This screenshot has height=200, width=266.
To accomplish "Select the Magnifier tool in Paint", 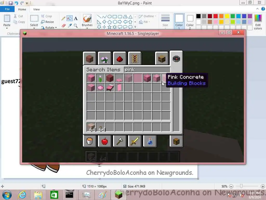I will (x=76, y=26).
